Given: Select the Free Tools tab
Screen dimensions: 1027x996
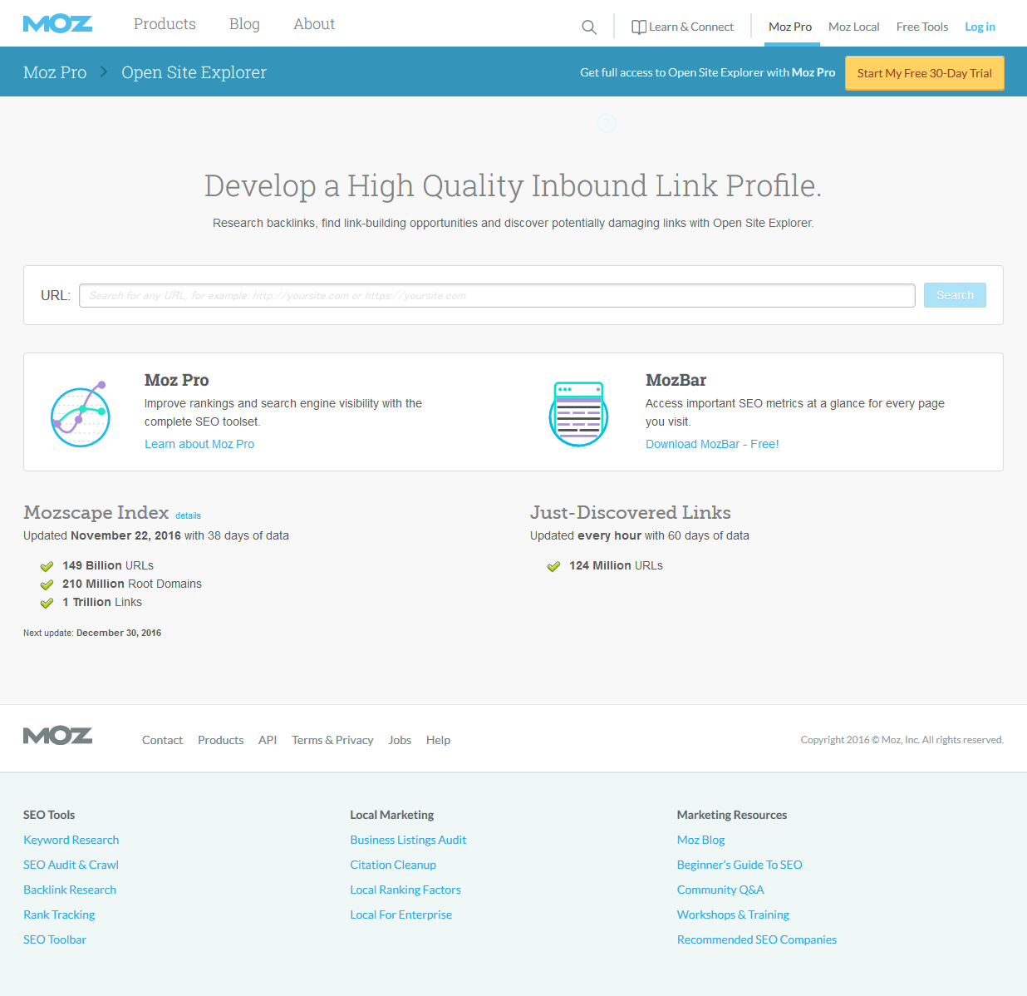Looking at the screenshot, I should pyautogui.click(x=922, y=27).
